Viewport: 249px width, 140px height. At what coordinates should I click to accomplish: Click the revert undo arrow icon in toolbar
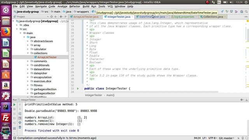(x=236, y=12)
